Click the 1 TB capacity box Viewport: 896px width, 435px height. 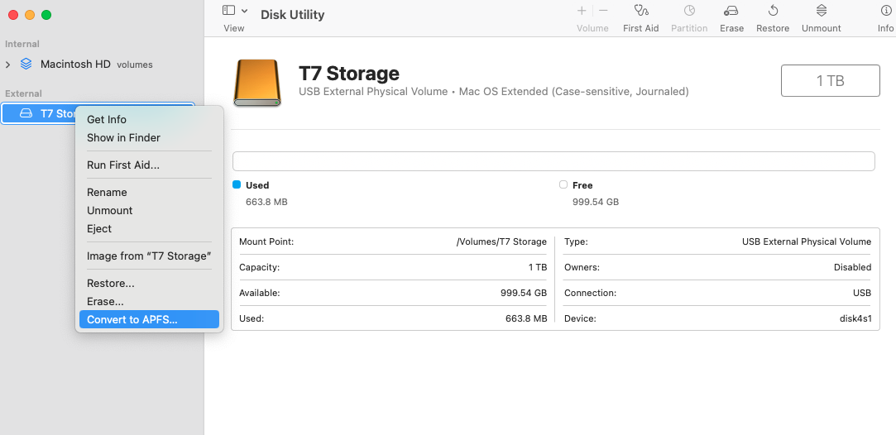[831, 80]
